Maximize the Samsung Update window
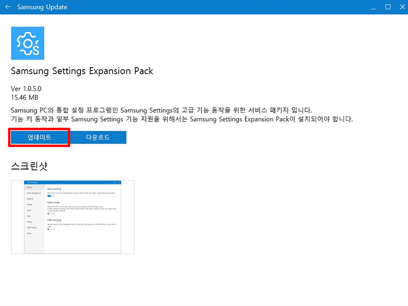 (x=388, y=7)
